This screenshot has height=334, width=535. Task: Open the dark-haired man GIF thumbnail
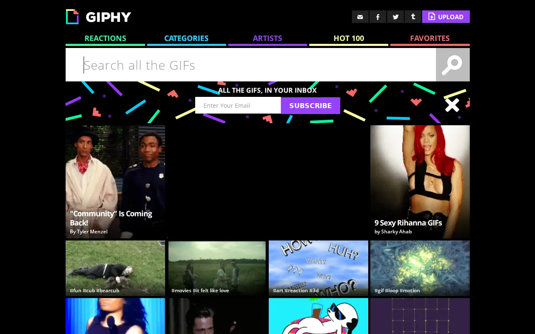point(217,316)
